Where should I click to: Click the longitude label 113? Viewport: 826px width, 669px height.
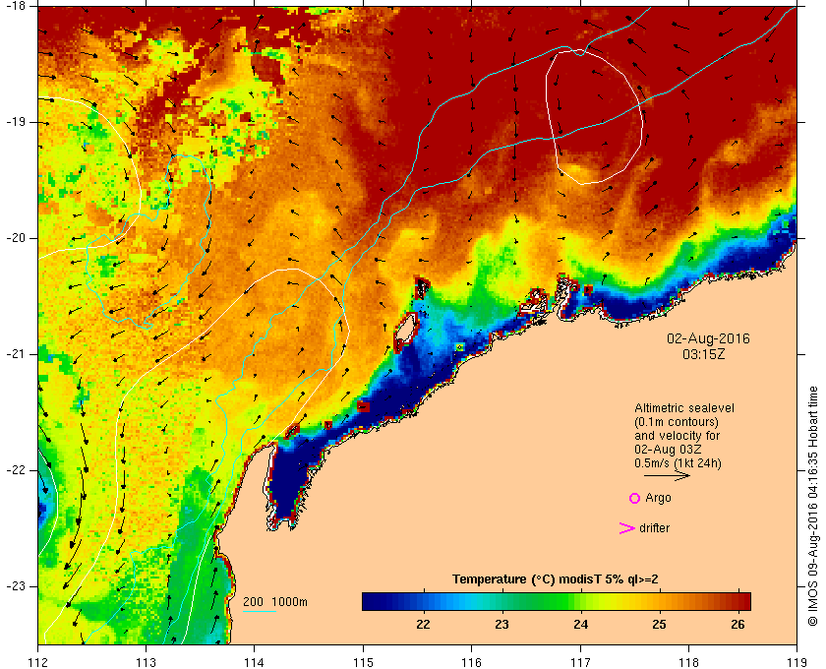click(146, 661)
